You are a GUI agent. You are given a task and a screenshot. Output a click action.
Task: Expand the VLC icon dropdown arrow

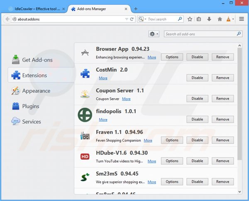[233, 19]
